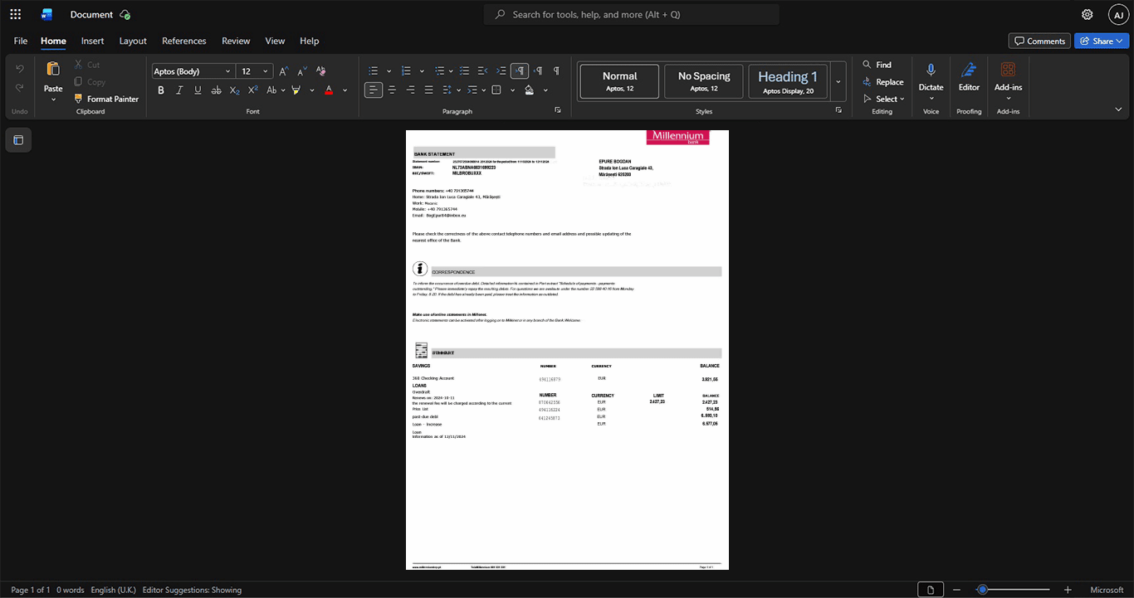Click the Grow Font icon
Viewport: 1134px width, 598px height.
click(284, 71)
